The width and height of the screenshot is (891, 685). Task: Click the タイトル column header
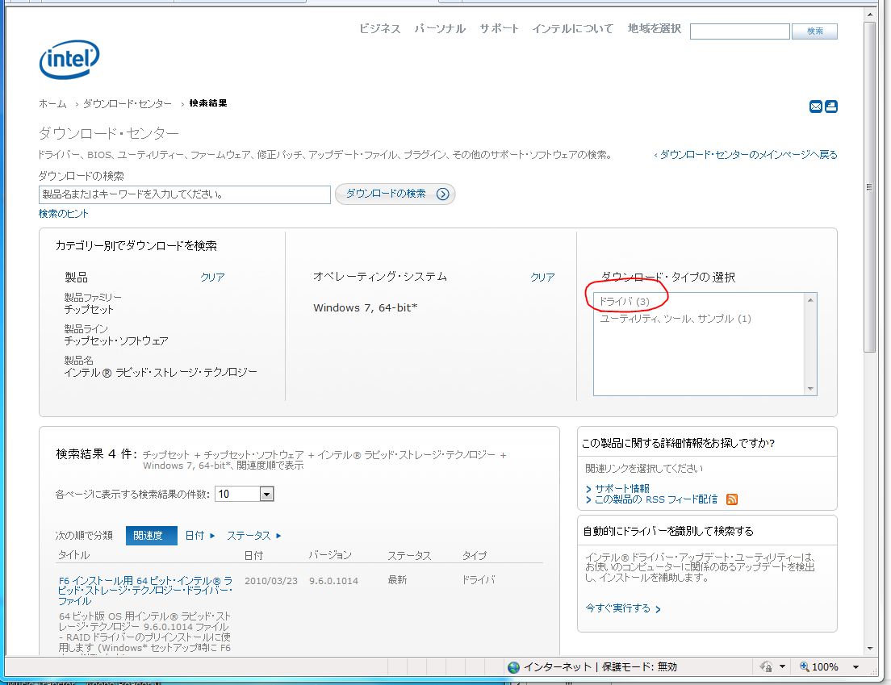[74, 555]
